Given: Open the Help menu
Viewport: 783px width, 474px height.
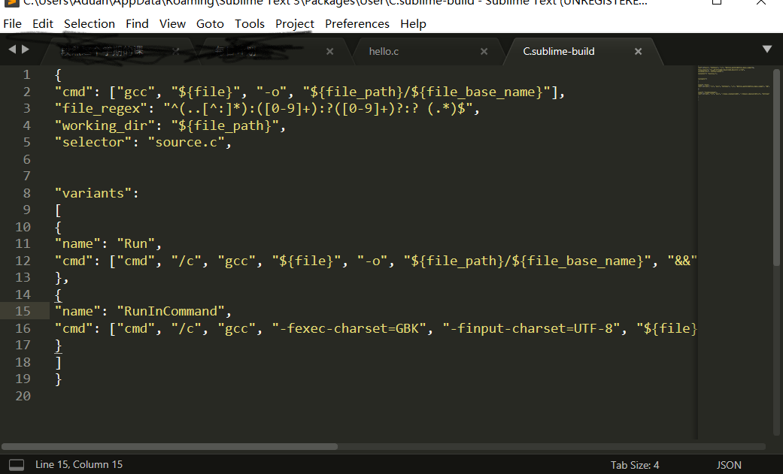Looking at the screenshot, I should point(413,24).
